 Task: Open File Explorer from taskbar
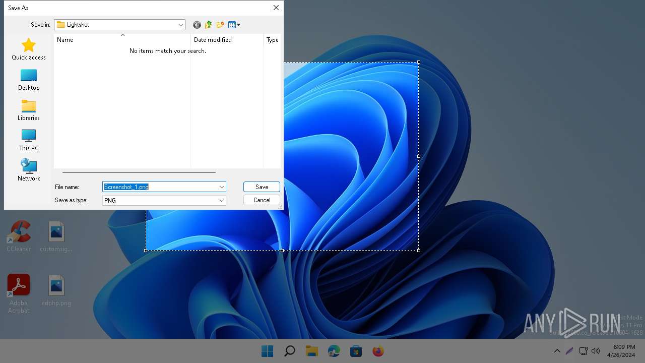coord(311,351)
